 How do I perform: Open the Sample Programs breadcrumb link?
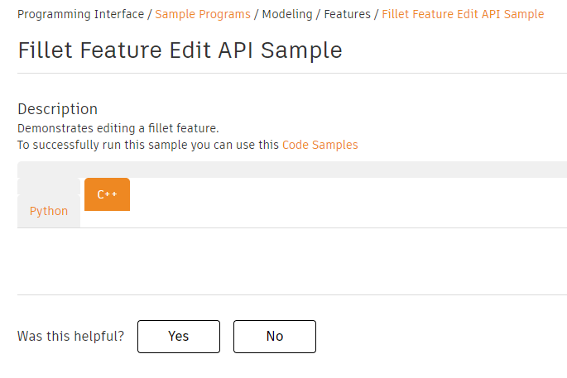click(x=203, y=14)
